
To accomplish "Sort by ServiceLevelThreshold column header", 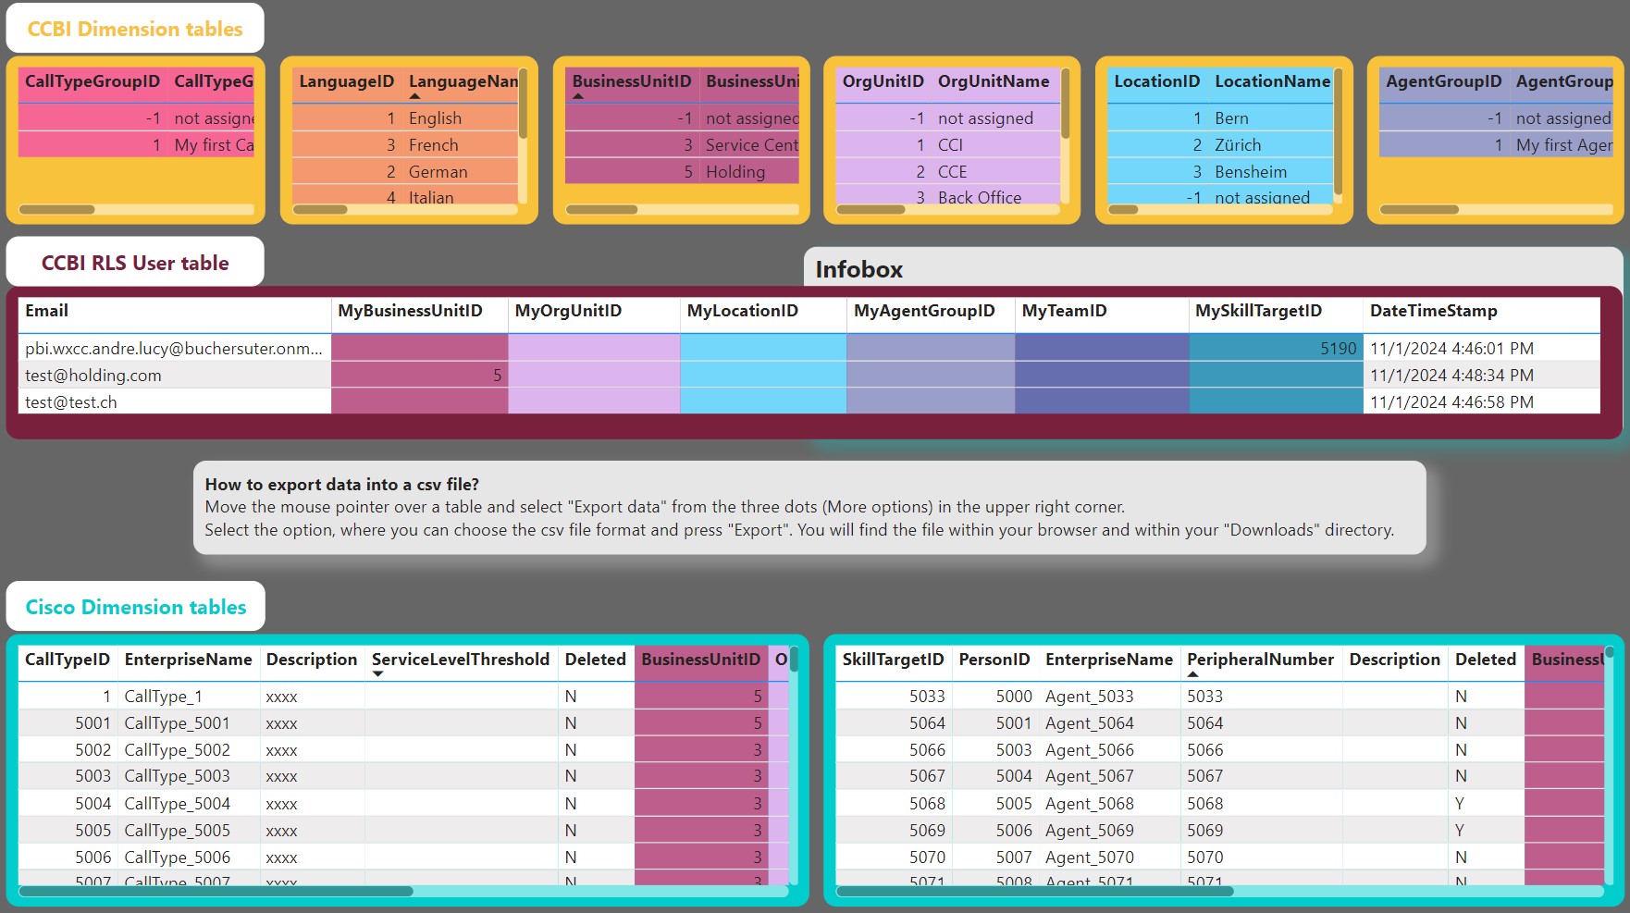I will pyautogui.click(x=460, y=660).
